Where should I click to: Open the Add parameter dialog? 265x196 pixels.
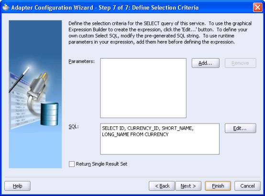tap(206, 63)
